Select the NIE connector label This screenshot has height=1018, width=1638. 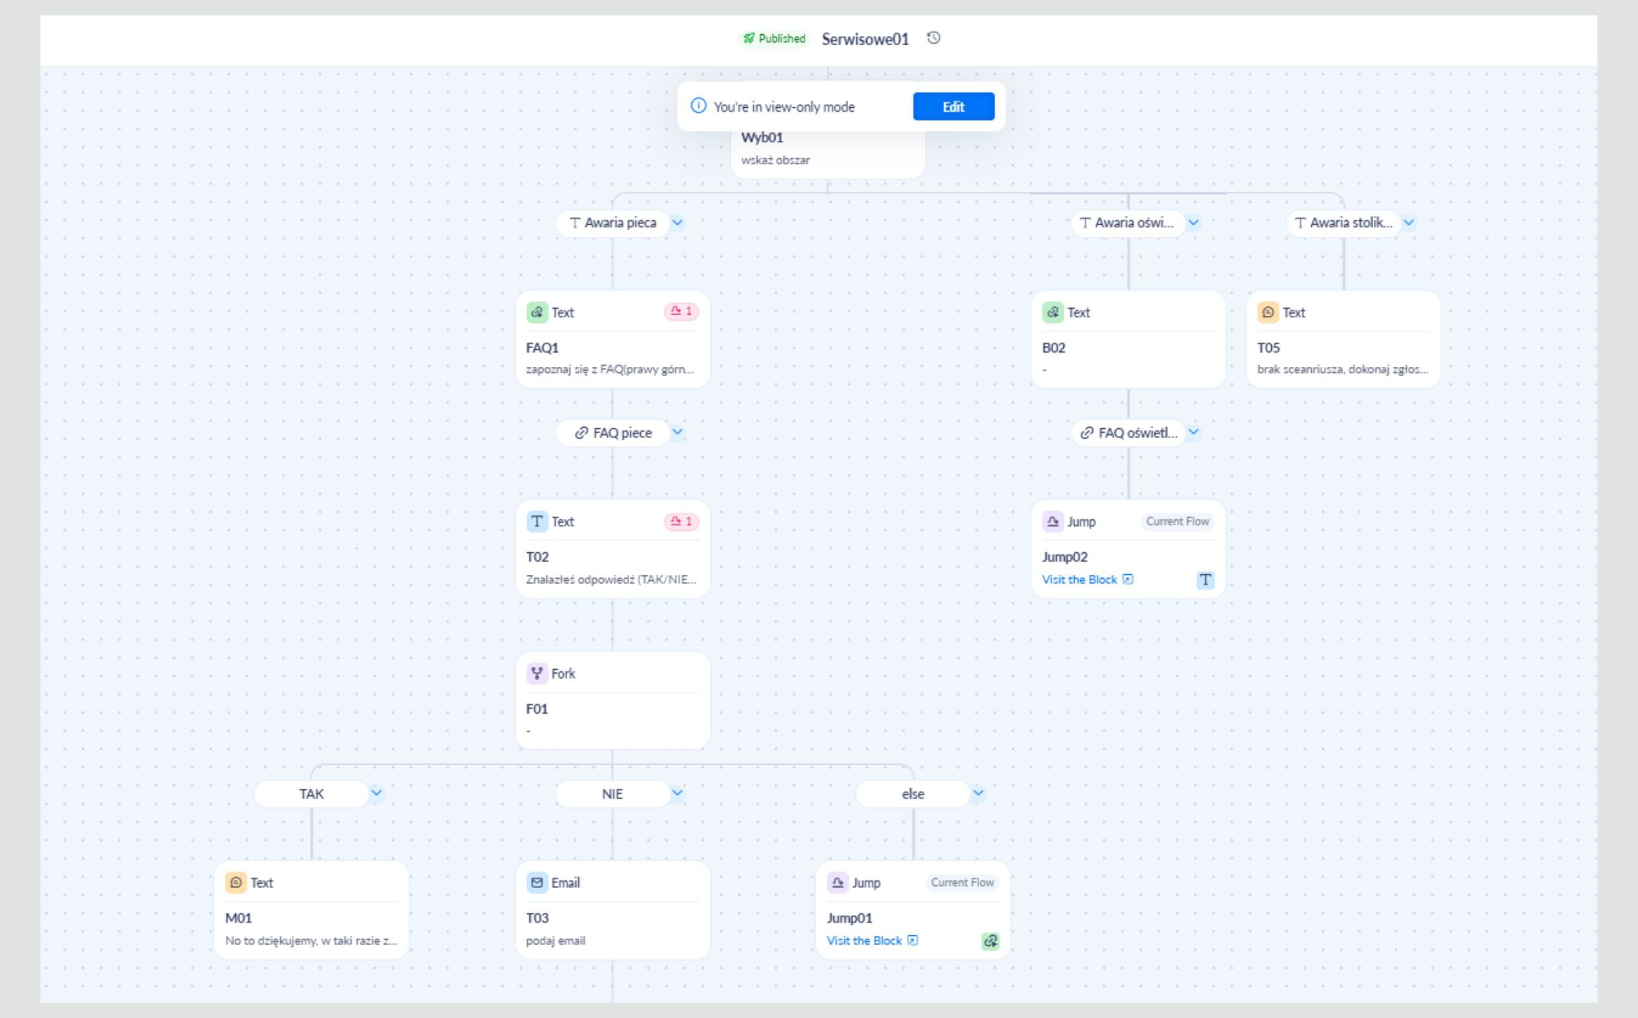pyautogui.click(x=613, y=794)
